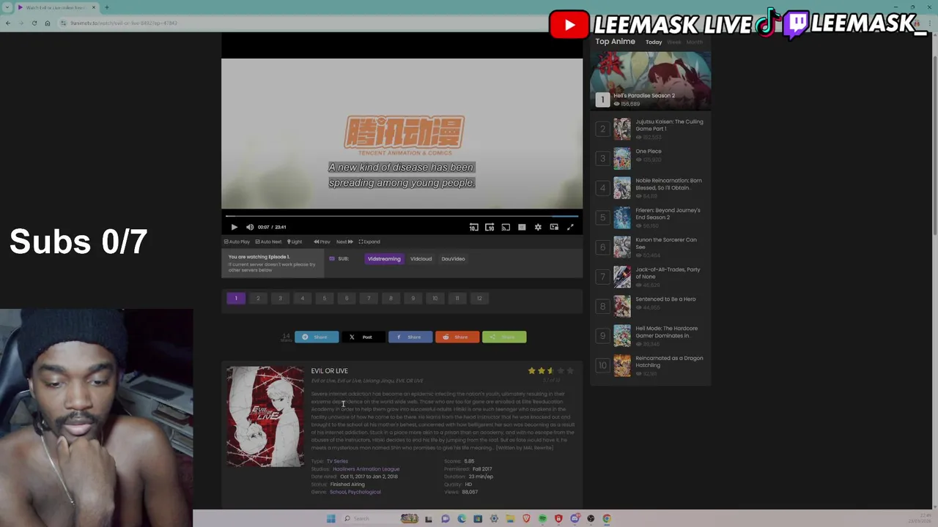The width and height of the screenshot is (938, 527).
Task: Open Evil or Live poster thumbnail
Action: pyautogui.click(x=265, y=416)
